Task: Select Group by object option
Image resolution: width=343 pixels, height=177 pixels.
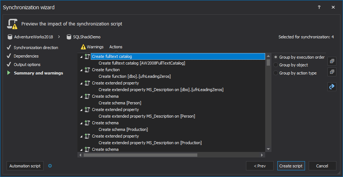Action: pyautogui.click(x=276, y=65)
